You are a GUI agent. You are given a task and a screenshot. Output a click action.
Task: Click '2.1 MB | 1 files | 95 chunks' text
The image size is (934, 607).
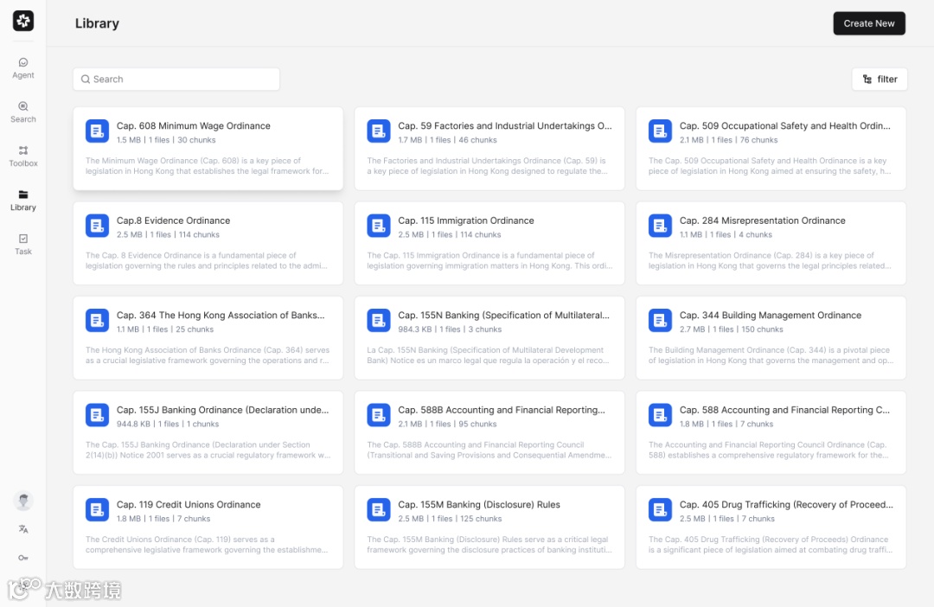point(447,425)
